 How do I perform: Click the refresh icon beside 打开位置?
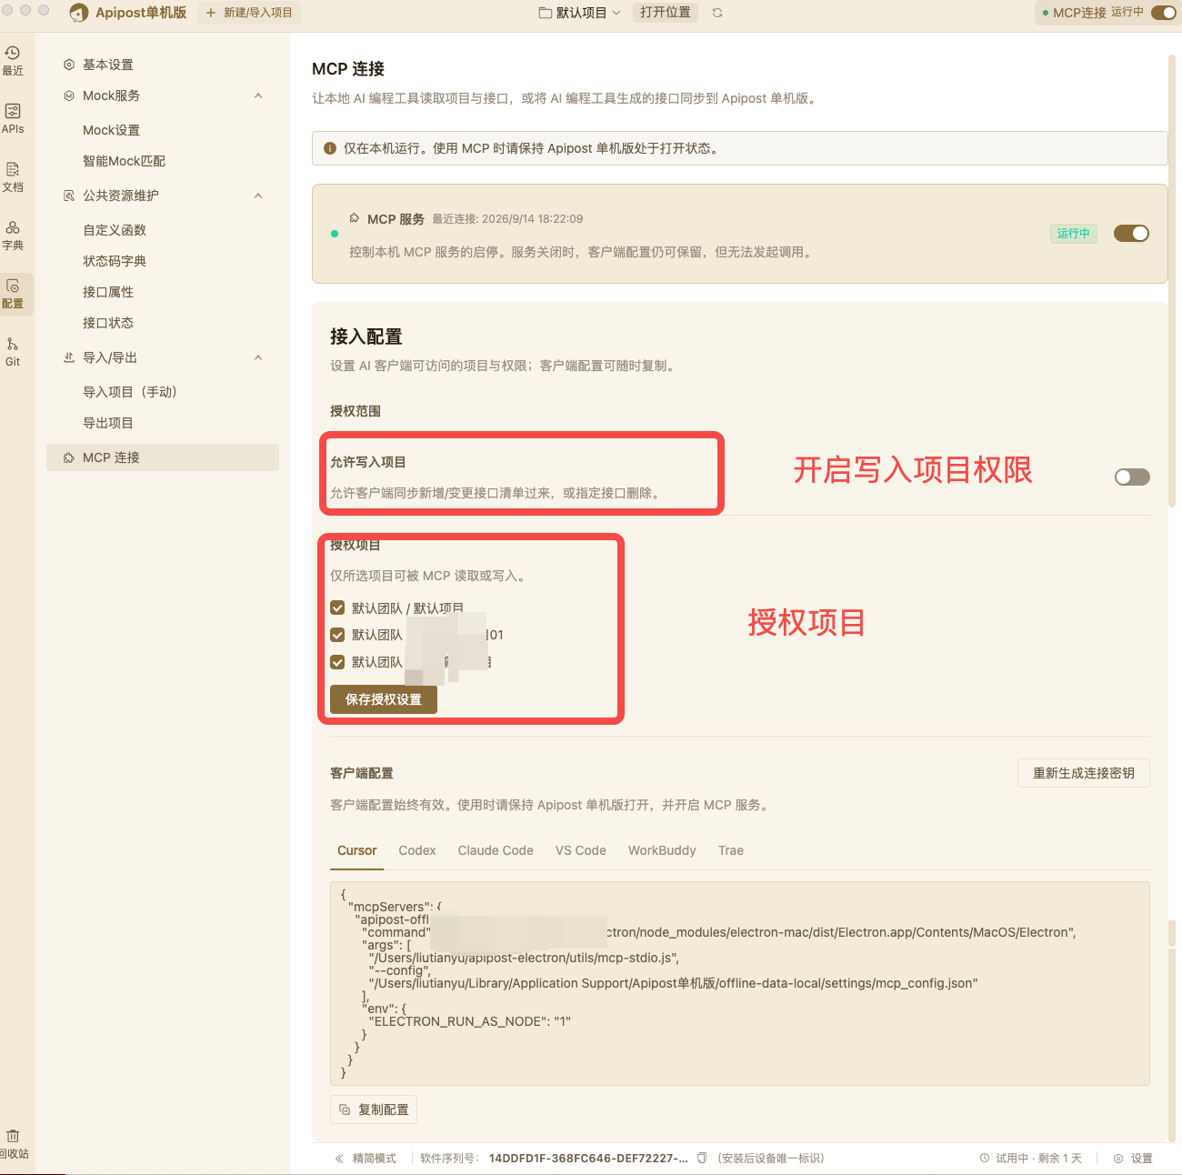717,13
